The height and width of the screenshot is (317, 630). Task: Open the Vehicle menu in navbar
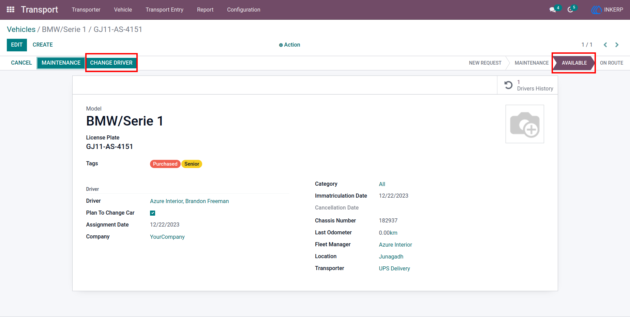click(123, 10)
